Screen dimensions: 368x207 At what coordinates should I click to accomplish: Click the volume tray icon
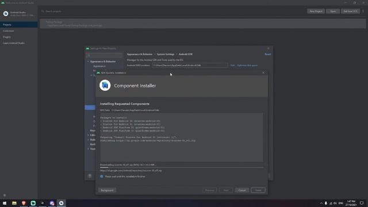click(x=335, y=203)
